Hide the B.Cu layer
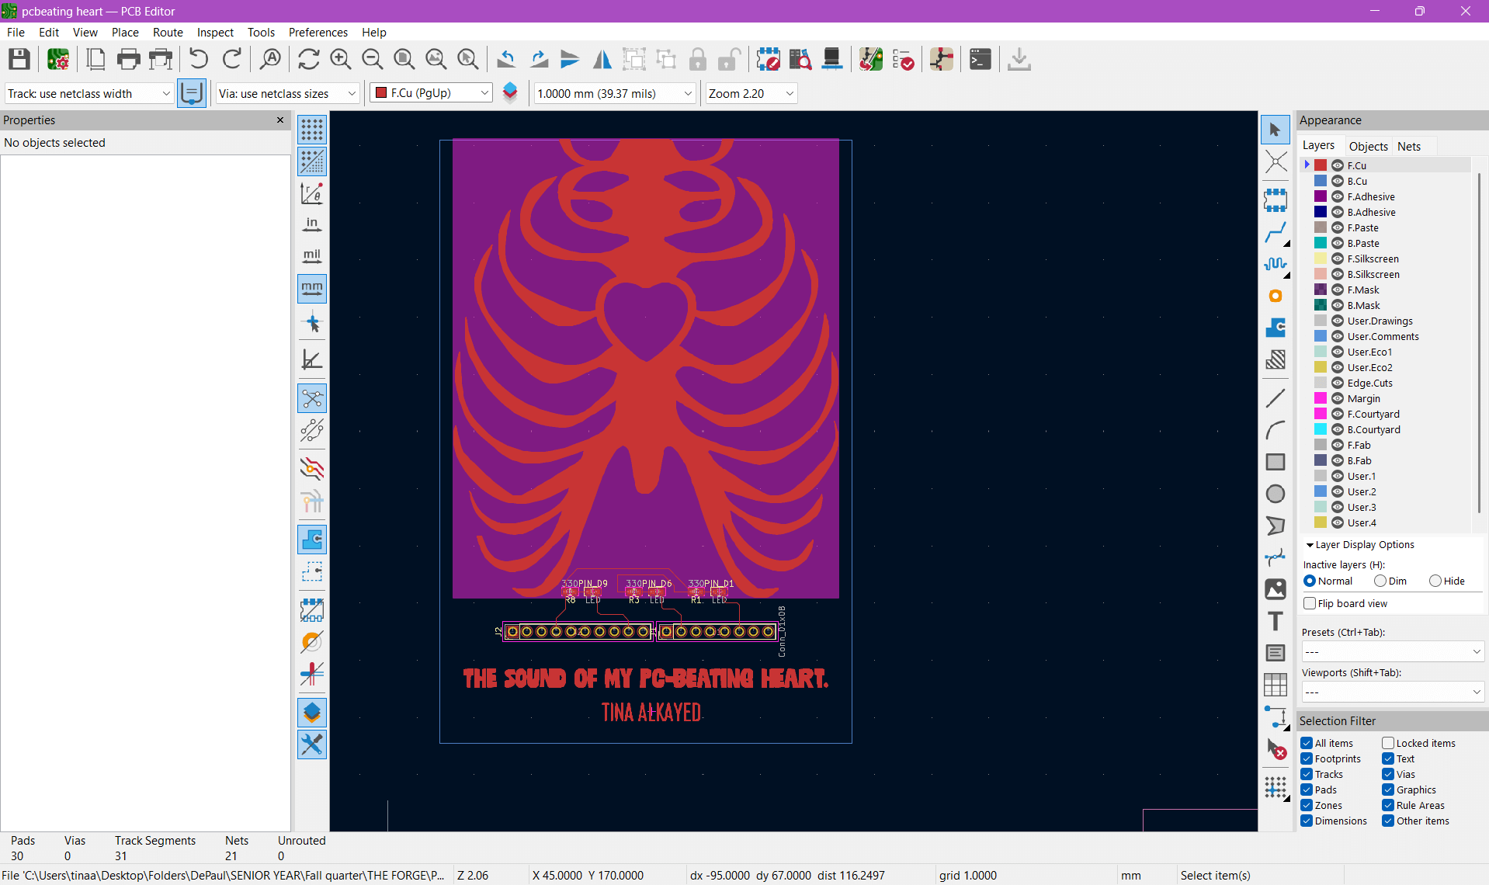This screenshot has width=1489, height=885. point(1337,181)
